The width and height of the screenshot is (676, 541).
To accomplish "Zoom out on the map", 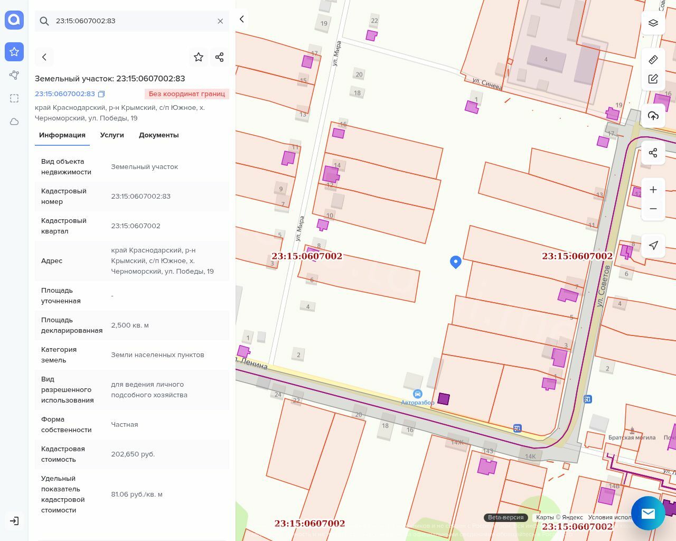I will click(x=653, y=209).
